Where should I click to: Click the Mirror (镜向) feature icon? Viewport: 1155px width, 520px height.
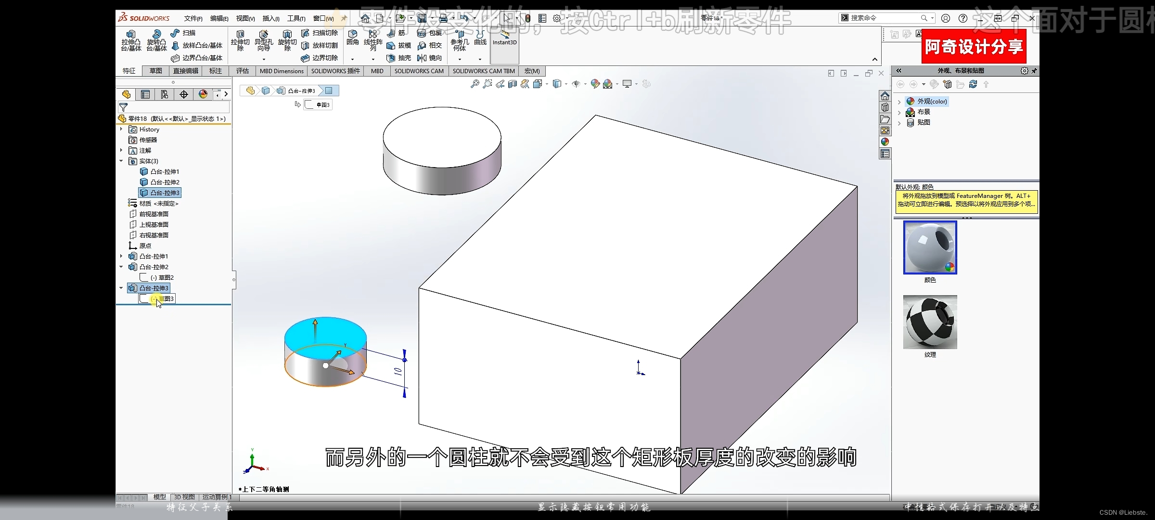pos(422,58)
